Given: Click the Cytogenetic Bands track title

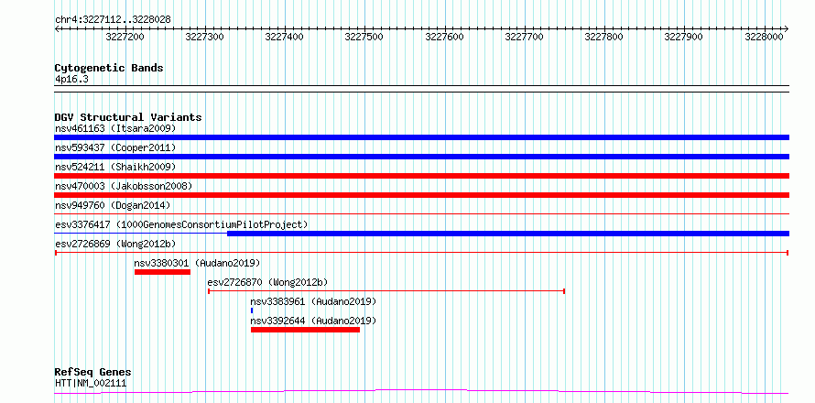Looking at the screenshot, I should (x=109, y=68).
